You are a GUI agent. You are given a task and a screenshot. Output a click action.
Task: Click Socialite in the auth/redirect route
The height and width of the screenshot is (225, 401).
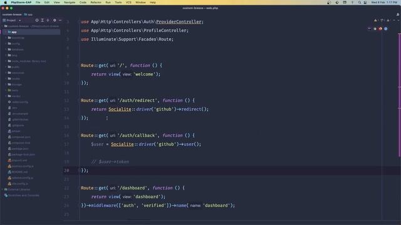tap(120, 109)
